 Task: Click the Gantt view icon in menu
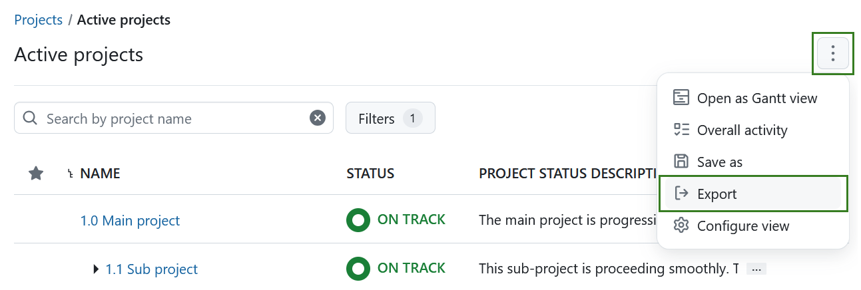[x=681, y=98]
